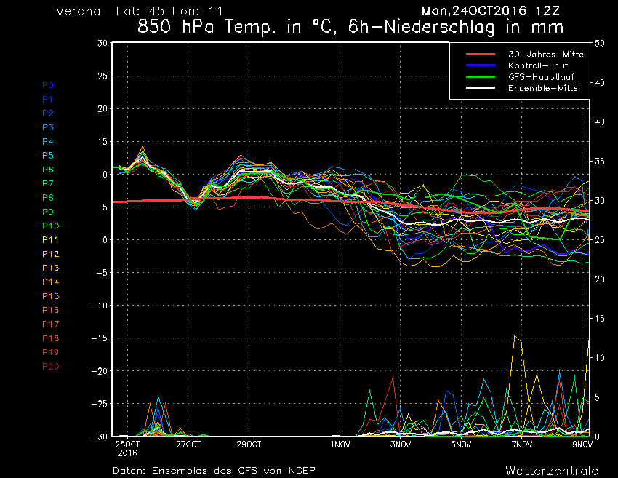Click the "45" precipitation axis value
Viewport: 618px width, 478px height.
click(x=600, y=83)
